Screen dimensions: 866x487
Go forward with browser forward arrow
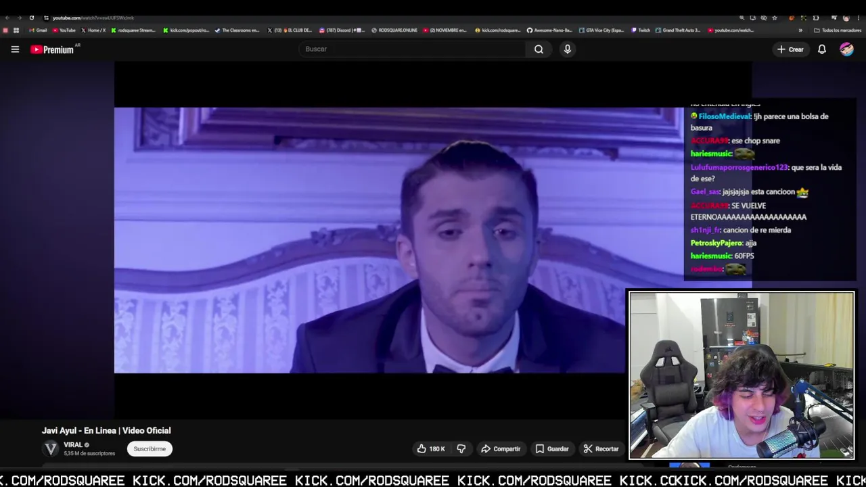(x=19, y=18)
